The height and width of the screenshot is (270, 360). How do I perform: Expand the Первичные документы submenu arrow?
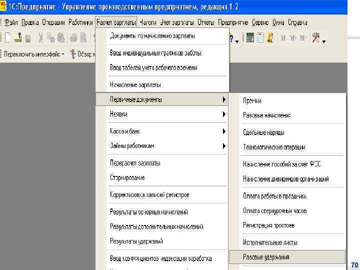tap(224, 99)
